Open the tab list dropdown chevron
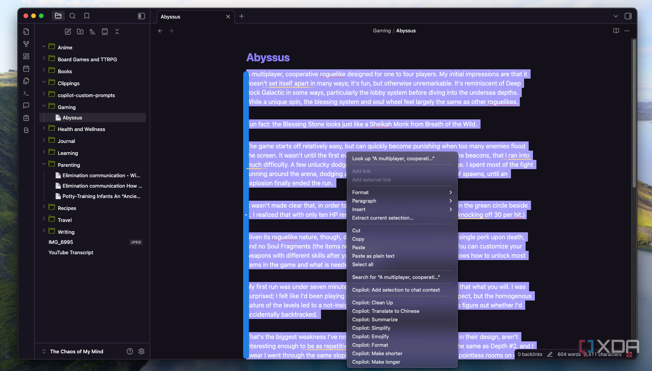The image size is (652, 371). click(x=616, y=16)
